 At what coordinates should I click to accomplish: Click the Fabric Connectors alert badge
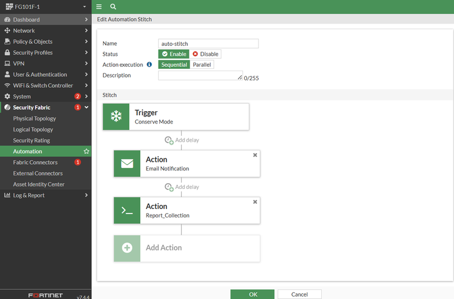[78, 162]
